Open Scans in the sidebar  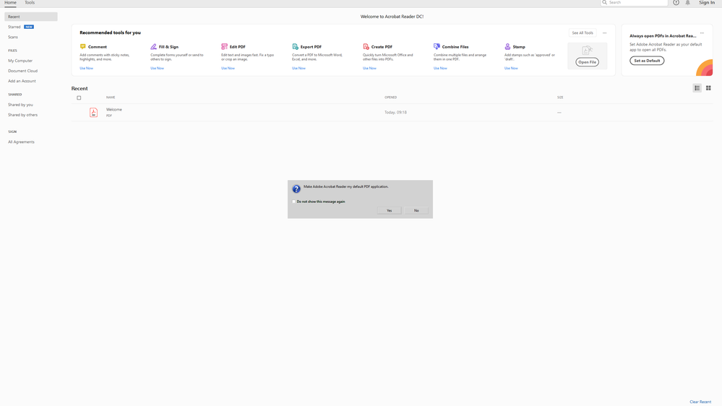[13, 37]
